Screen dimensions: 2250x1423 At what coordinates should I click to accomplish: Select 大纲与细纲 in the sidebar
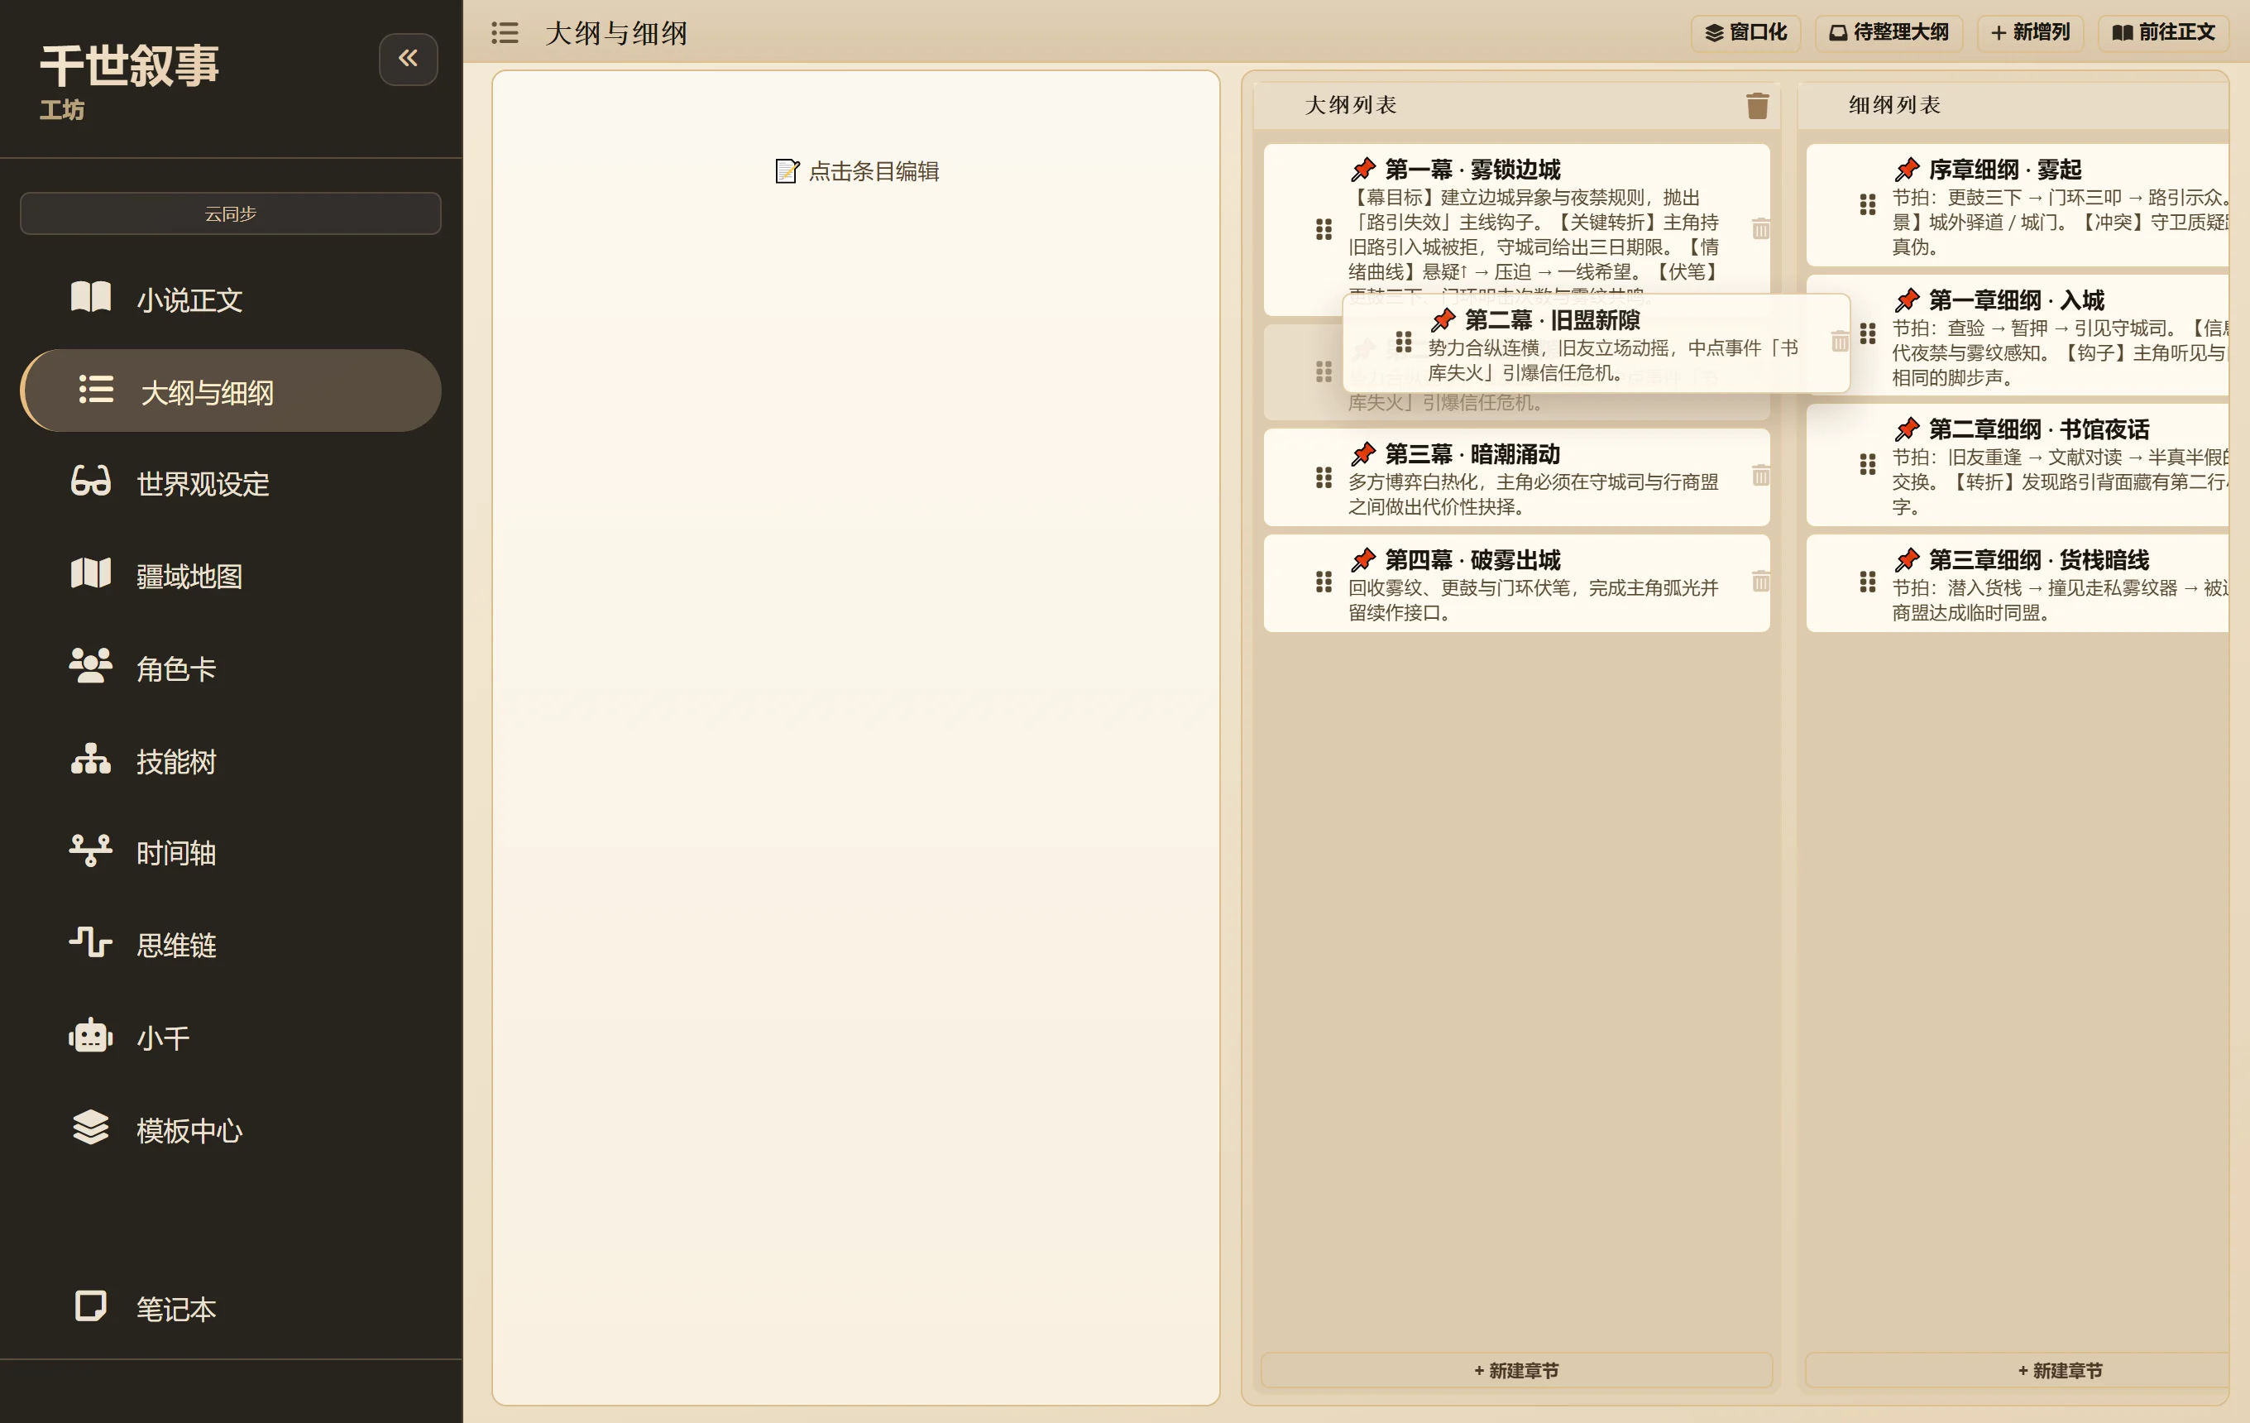230,391
